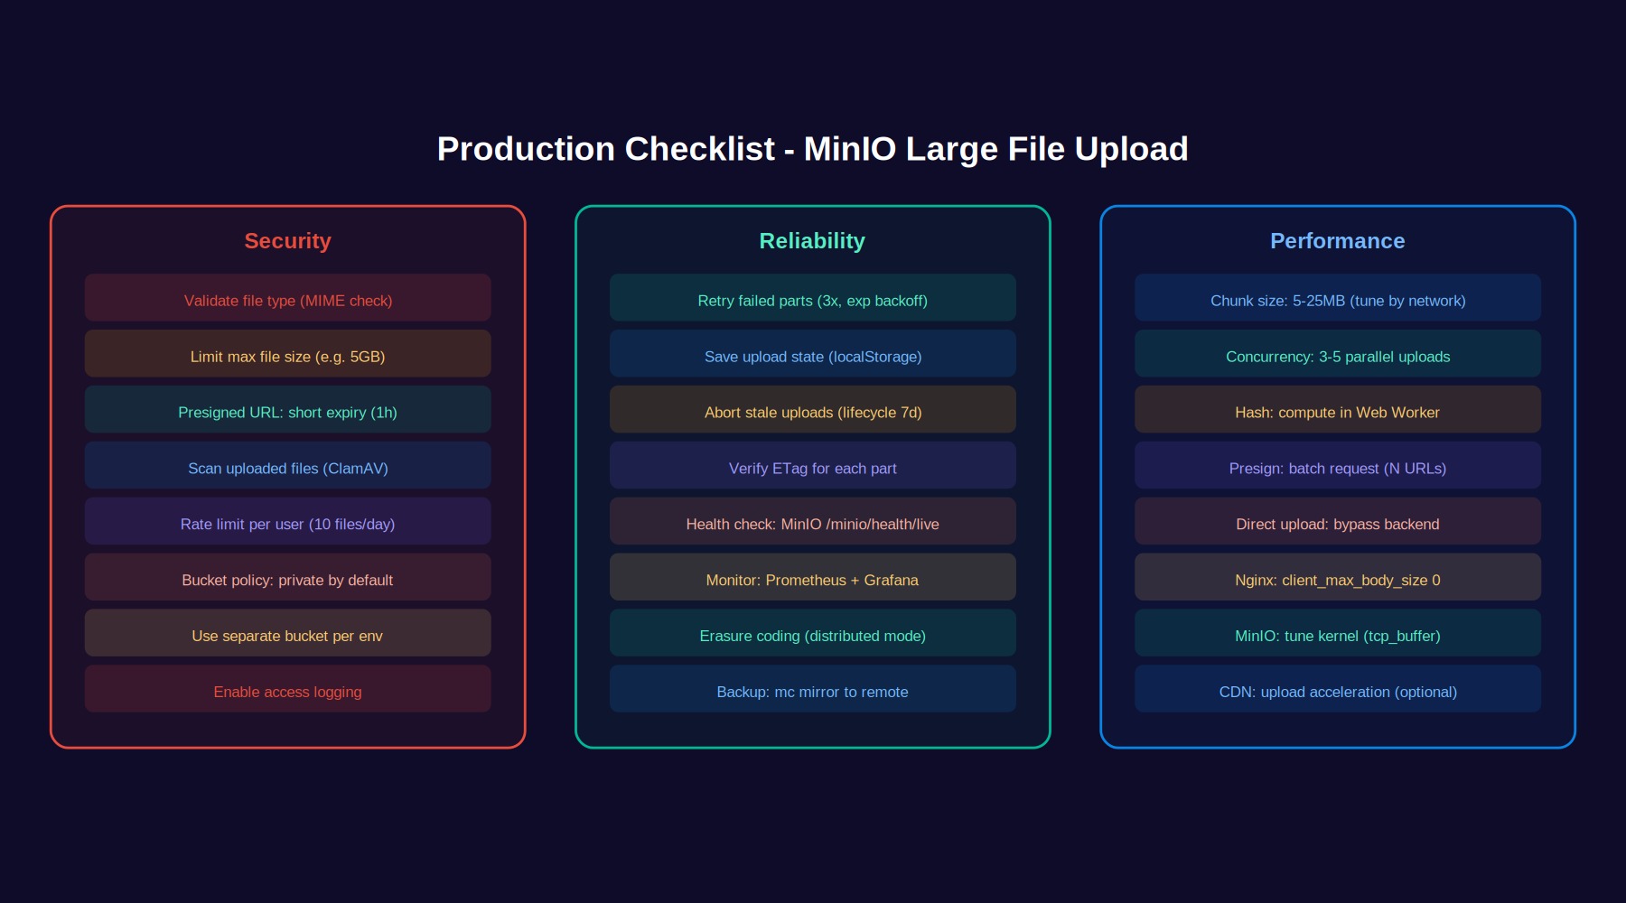Select Scan uploaded files (ClamAV) item
The height and width of the screenshot is (903, 1626).
287,466
